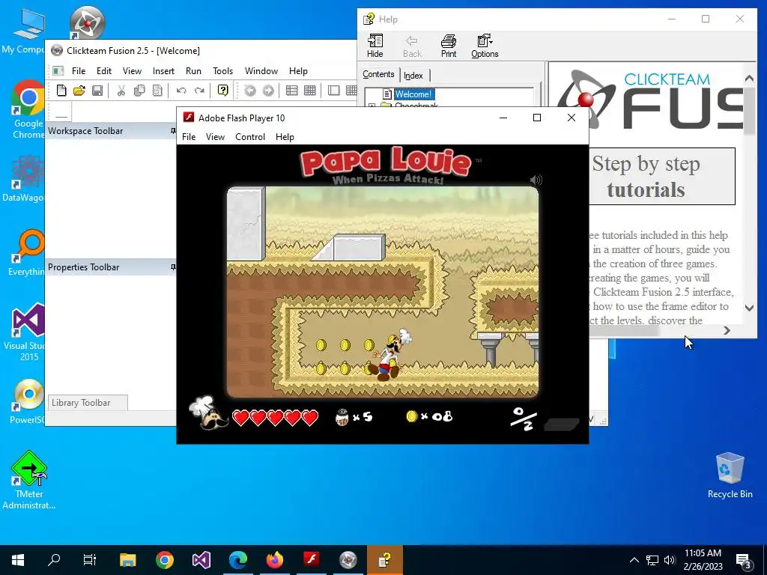
Task: Click the Search magnifier in taskbar
Action: pyautogui.click(x=54, y=559)
